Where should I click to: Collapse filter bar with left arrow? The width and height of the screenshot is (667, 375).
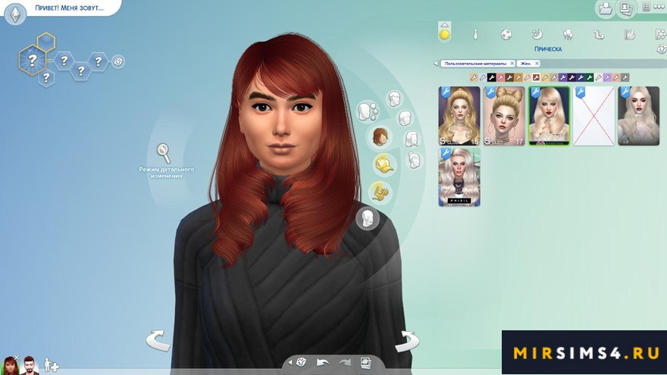coord(436,64)
